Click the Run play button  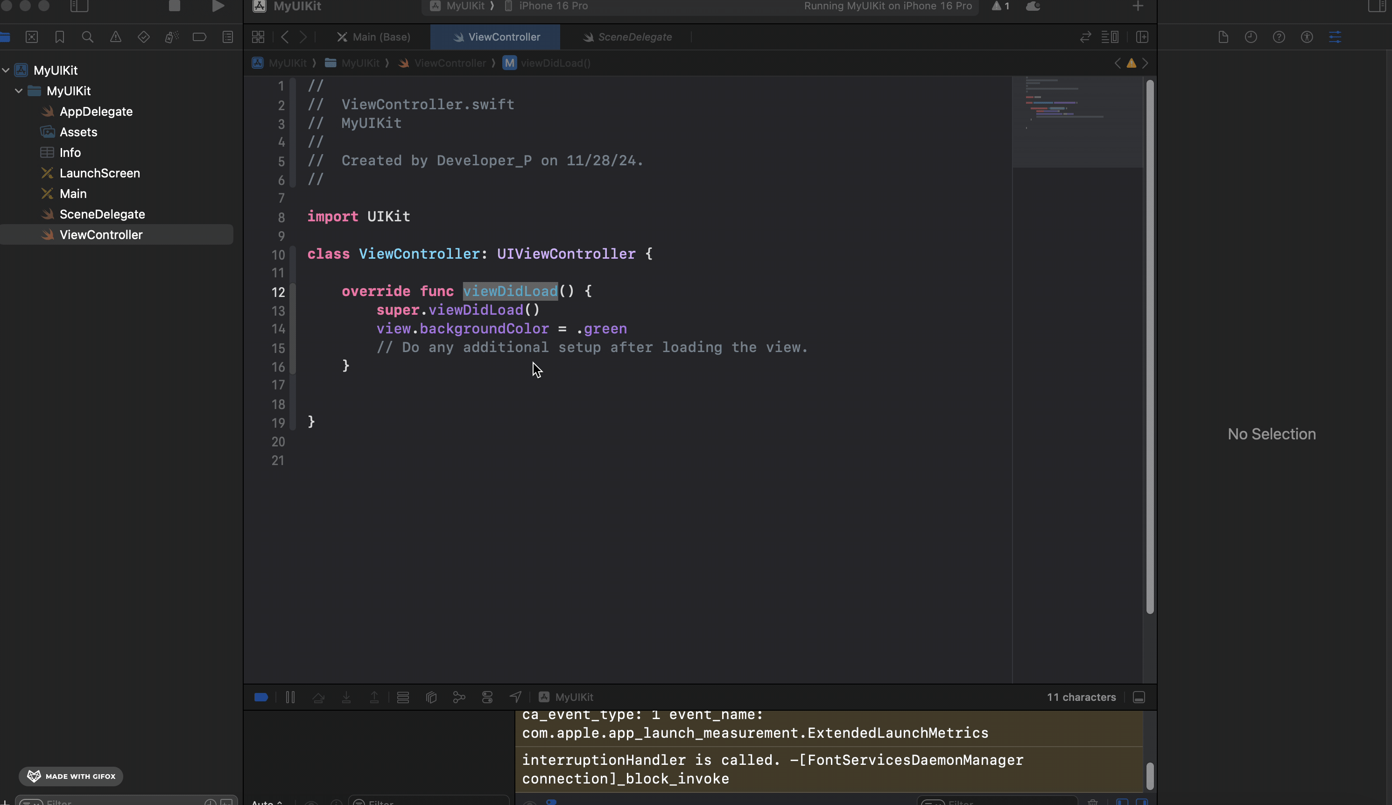point(218,6)
